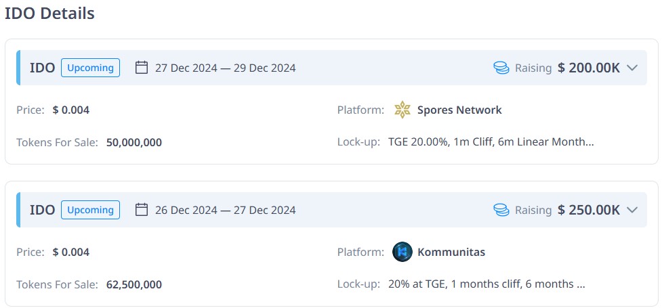Expand the $250.00K IDO card chevron
This screenshot has height=308, width=662.
(x=632, y=210)
